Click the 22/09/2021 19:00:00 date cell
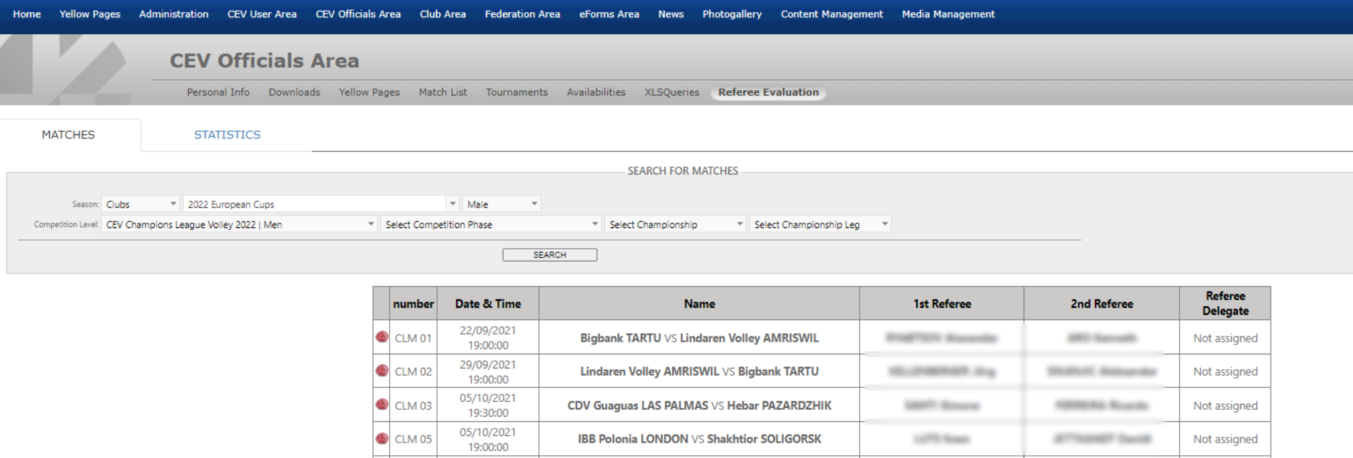 click(488, 338)
